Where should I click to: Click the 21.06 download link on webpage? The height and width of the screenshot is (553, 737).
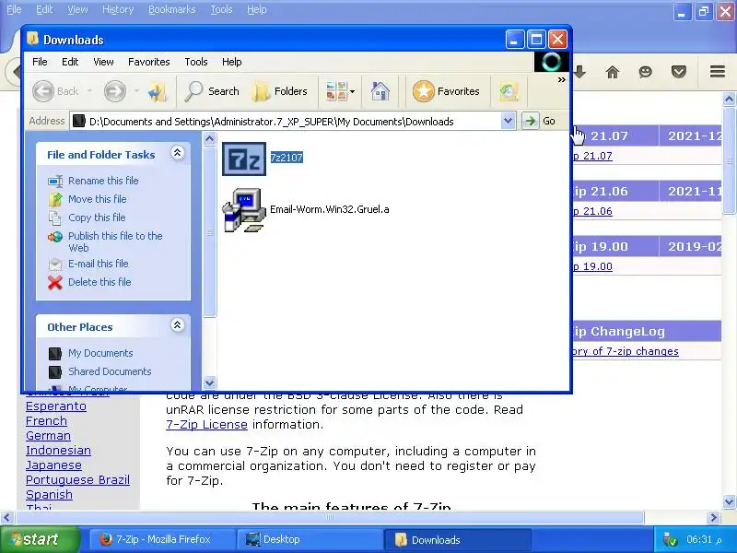coord(592,211)
